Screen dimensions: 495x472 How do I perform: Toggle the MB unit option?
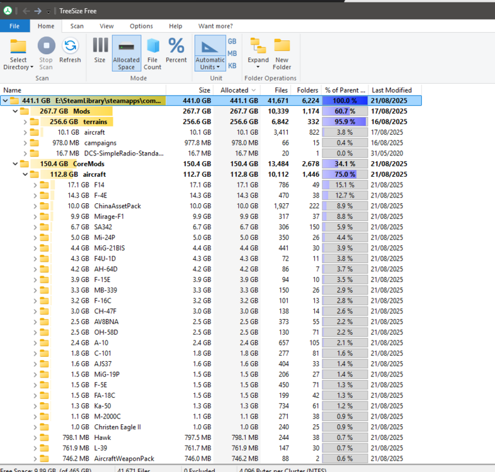click(x=232, y=53)
